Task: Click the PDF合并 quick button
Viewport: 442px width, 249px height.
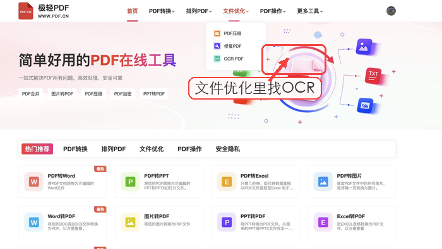Action: pos(30,94)
